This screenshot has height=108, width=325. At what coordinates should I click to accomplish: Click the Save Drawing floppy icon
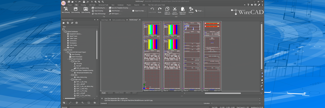(76, 10)
